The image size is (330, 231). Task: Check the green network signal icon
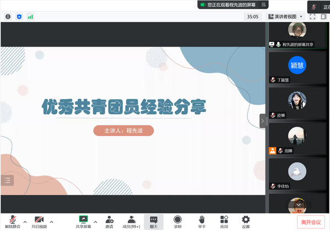pyautogui.click(x=30, y=16)
